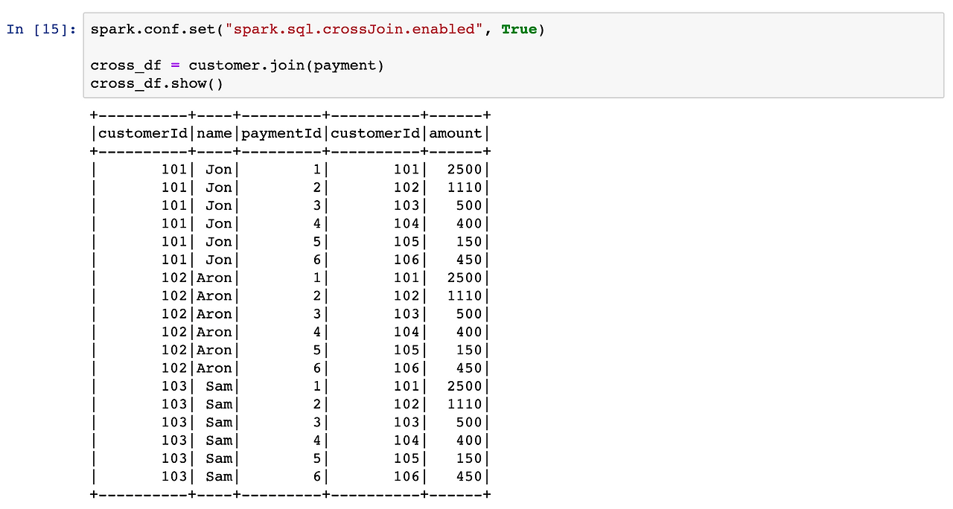The image size is (953, 509).
Task: Click the True keyword in the code
Action: [519, 30]
